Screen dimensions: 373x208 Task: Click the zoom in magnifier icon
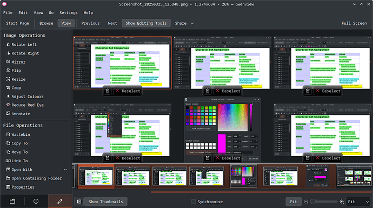pos(342,202)
